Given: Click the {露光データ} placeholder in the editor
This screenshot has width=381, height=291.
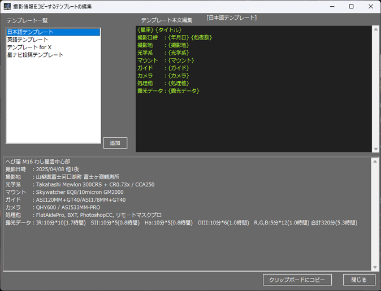Looking at the screenshot, I should tap(183, 91).
